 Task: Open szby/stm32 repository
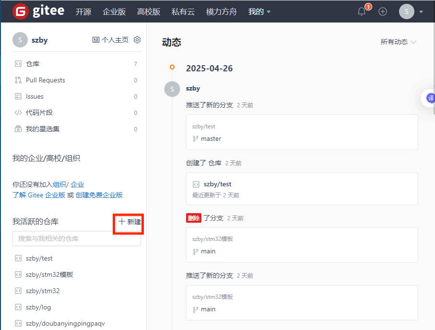click(x=43, y=291)
